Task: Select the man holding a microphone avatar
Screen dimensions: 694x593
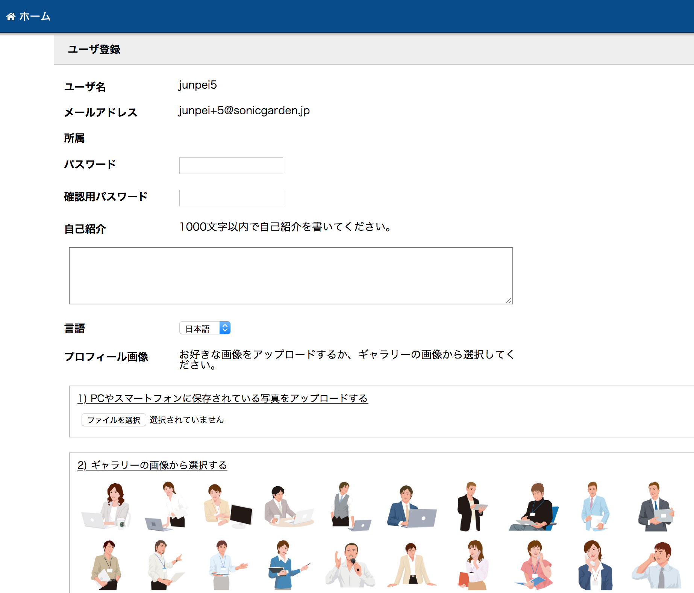Action: tap(350, 564)
